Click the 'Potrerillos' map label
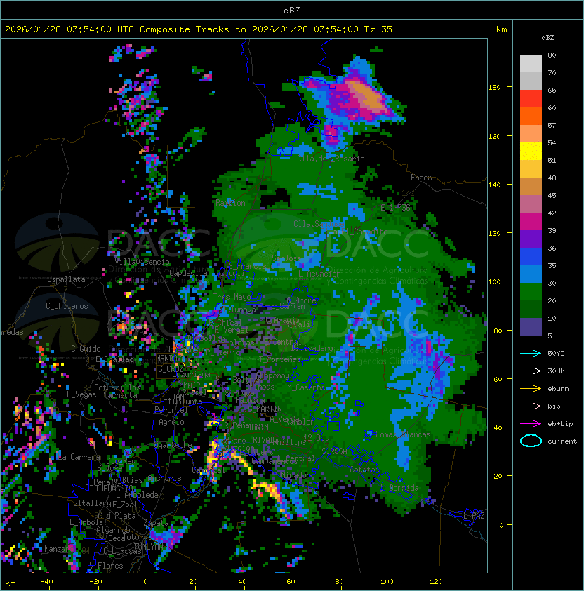 click(x=117, y=387)
